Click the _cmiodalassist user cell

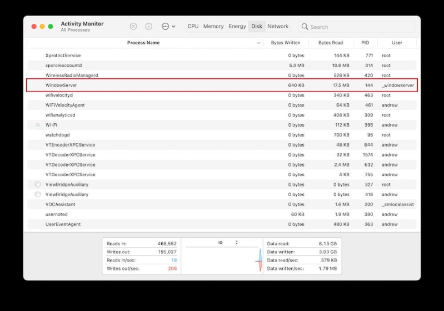[x=397, y=204]
